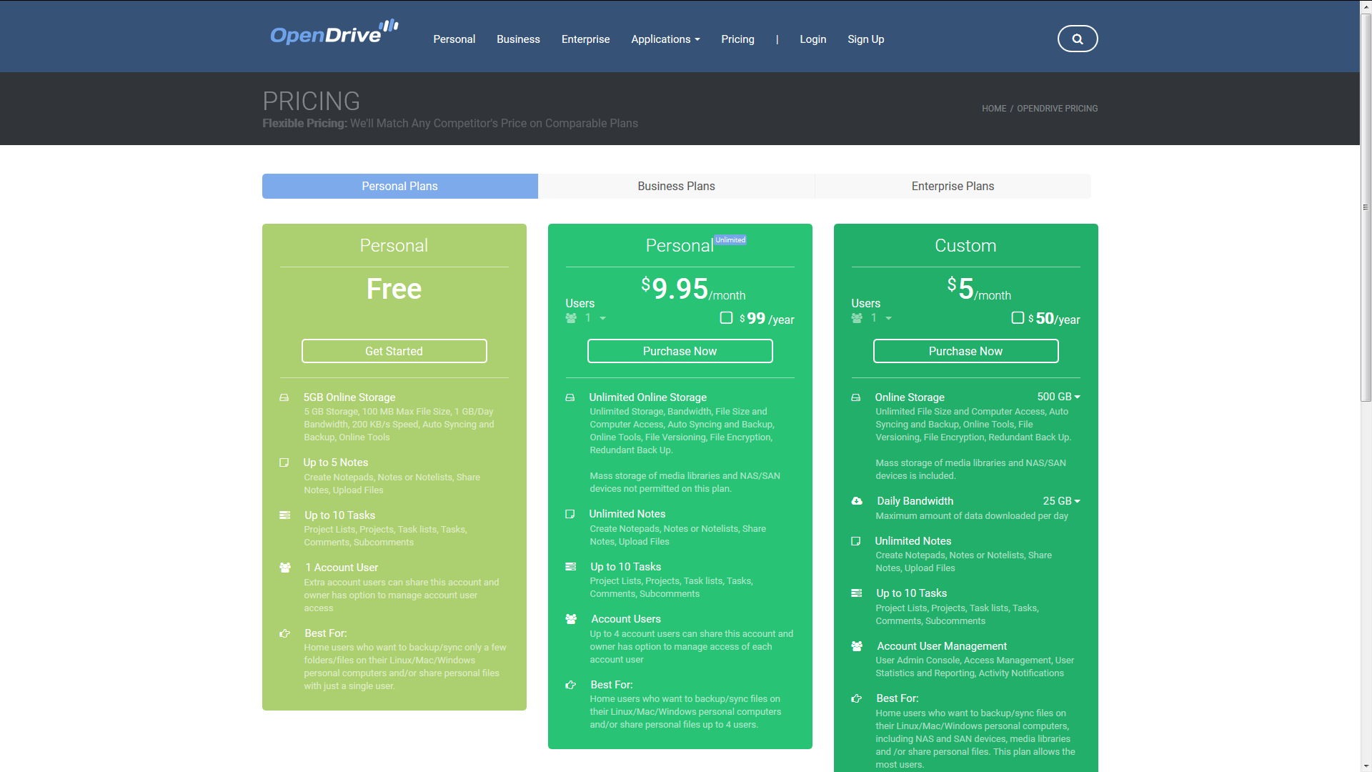The image size is (1372, 772).
Task: Click the Free price text
Action: pos(394,289)
